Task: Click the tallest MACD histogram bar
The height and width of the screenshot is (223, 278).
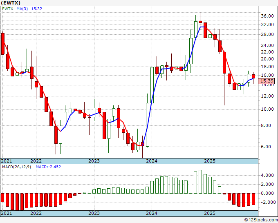Action: 200,182
